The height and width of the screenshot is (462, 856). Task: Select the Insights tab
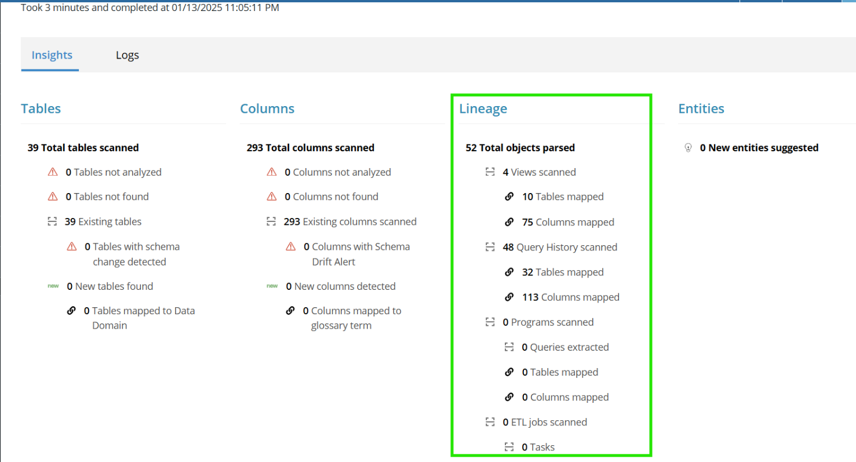click(52, 55)
